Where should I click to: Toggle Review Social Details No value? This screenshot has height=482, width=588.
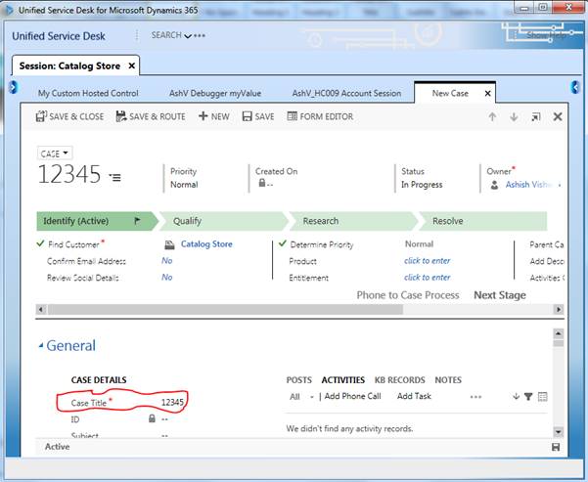167,277
